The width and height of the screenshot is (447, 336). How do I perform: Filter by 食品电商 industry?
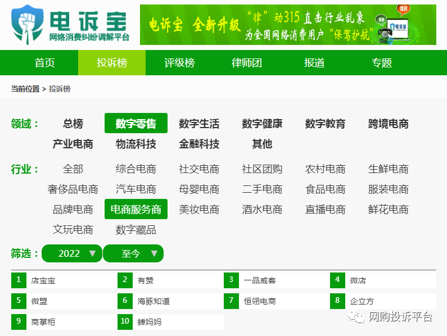(326, 189)
